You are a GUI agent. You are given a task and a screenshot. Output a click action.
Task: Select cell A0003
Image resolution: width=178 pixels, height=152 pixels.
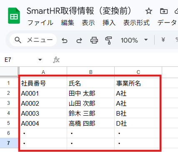pos(43,113)
